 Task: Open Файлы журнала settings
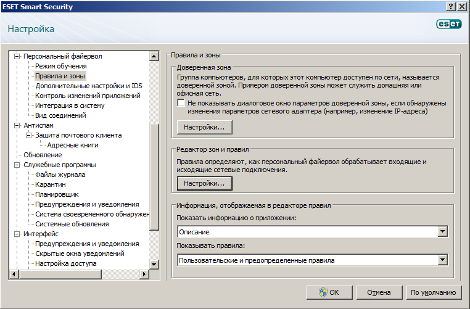[60, 175]
